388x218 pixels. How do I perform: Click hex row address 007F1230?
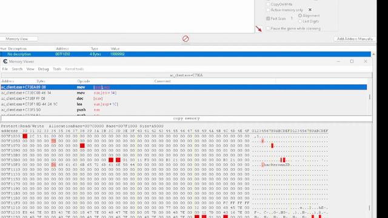(10, 213)
